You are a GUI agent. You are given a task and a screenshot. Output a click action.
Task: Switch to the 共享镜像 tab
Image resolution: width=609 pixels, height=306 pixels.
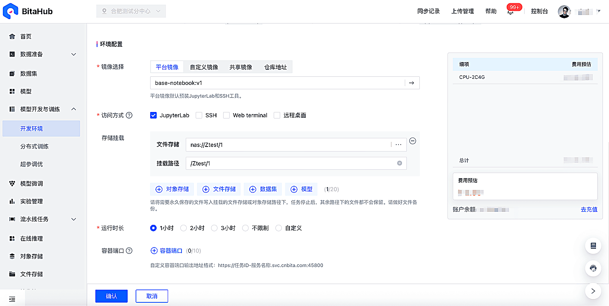(x=241, y=67)
